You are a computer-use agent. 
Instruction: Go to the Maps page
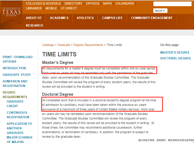pyautogui.click(x=107, y=4)
